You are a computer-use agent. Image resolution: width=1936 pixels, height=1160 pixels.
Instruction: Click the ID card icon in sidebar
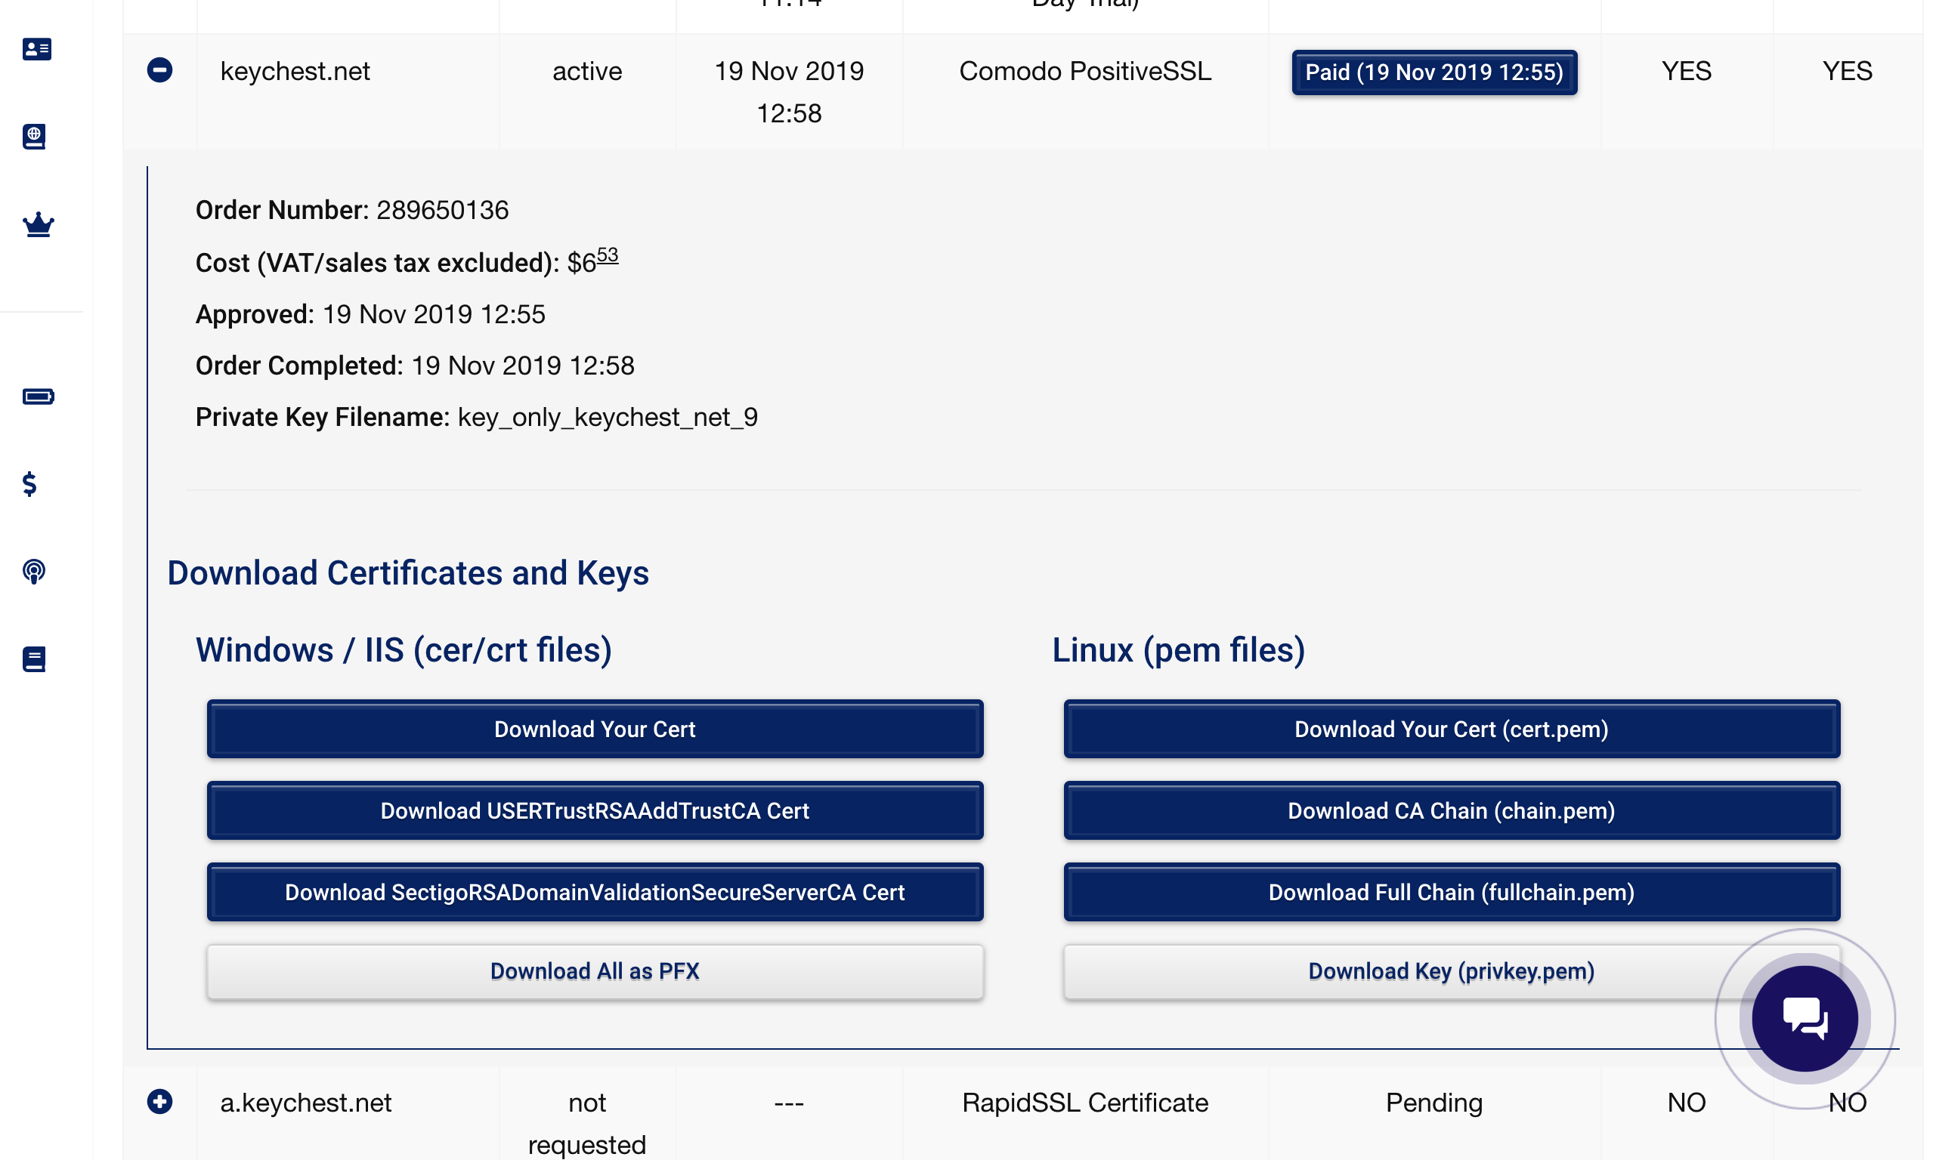click(37, 49)
